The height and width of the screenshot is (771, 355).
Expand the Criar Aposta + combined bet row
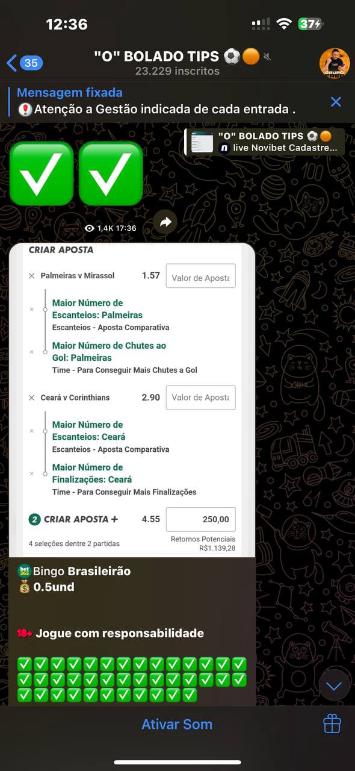(x=73, y=519)
